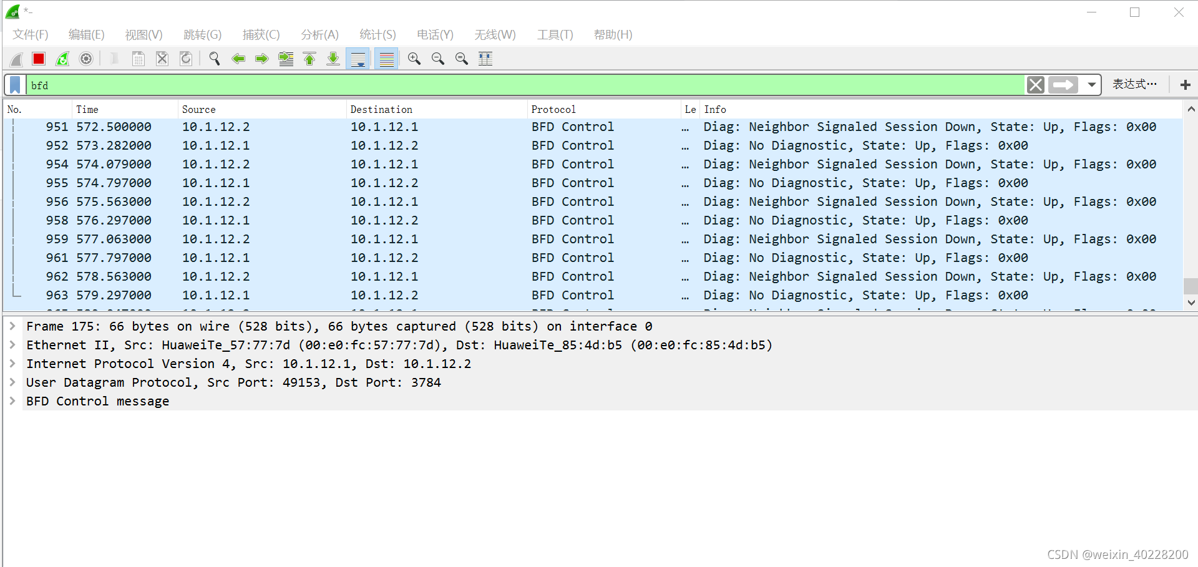Click the bfd display filter field
1198x567 pixels.
[524, 85]
